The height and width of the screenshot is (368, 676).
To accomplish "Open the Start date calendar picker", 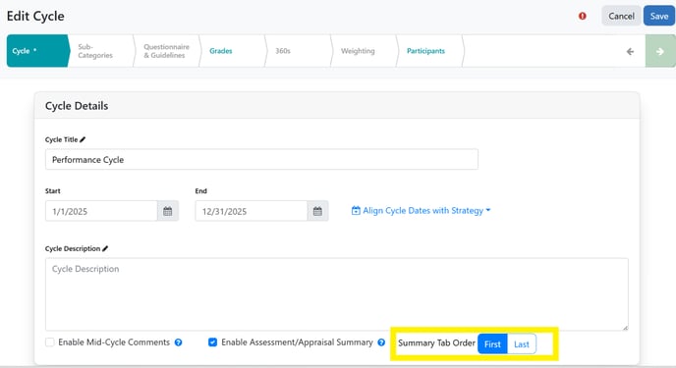I will (168, 211).
